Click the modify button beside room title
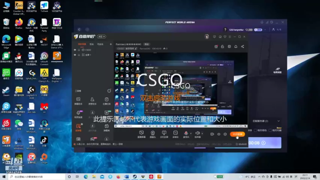320x180 pixels. (x=146, y=44)
